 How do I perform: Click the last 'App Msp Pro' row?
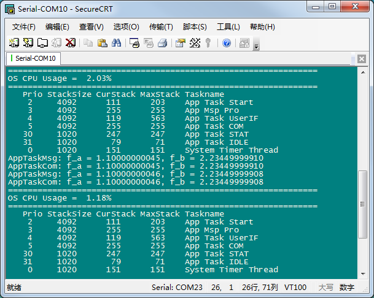click(x=133, y=230)
